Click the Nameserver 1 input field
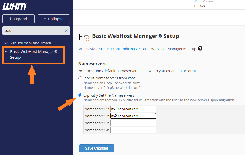Screen dimensions: 245x155 (133, 109)
